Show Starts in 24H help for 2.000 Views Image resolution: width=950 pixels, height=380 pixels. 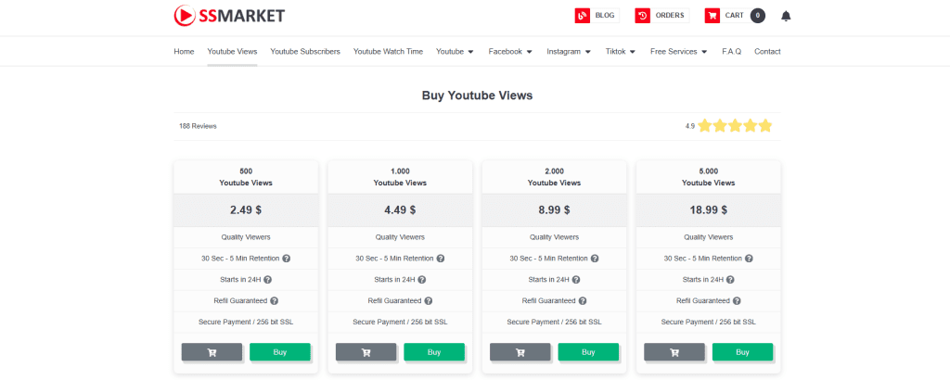point(576,280)
